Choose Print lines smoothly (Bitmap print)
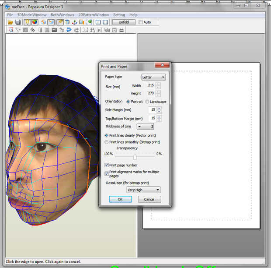The image size is (271, 268). [x=107, y=142]
